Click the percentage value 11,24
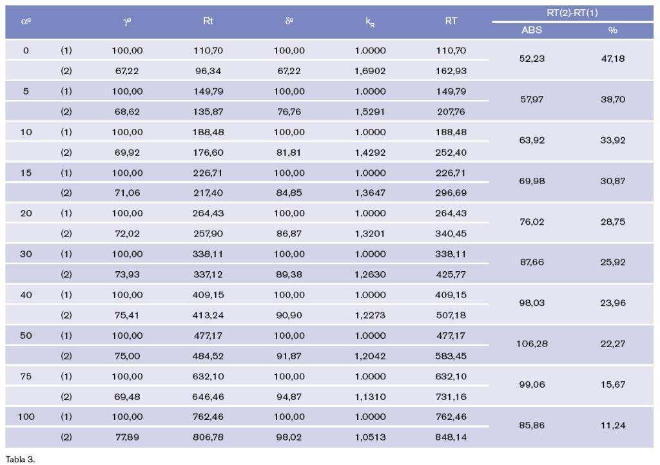The height and width of the screenshot is (465, 660). [612, 425]
